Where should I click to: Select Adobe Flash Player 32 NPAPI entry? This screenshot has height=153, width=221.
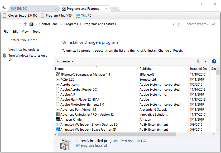(x=80, y=100)
